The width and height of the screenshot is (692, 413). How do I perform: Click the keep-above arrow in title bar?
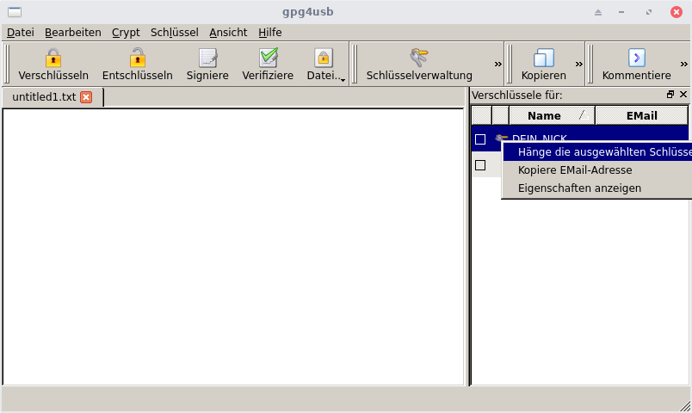coord(598,12)
